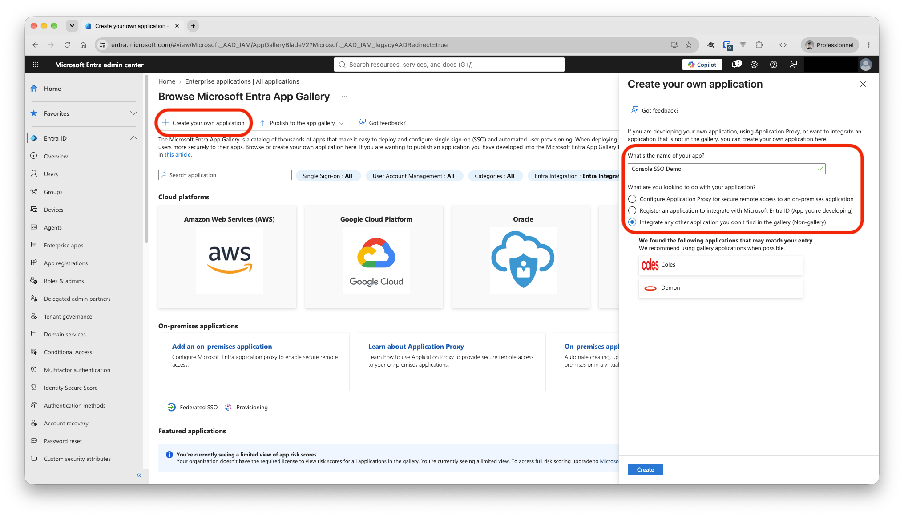The image size is (904, 517).
Task: View notifications bell icon
Action: (x=736, y=65)
